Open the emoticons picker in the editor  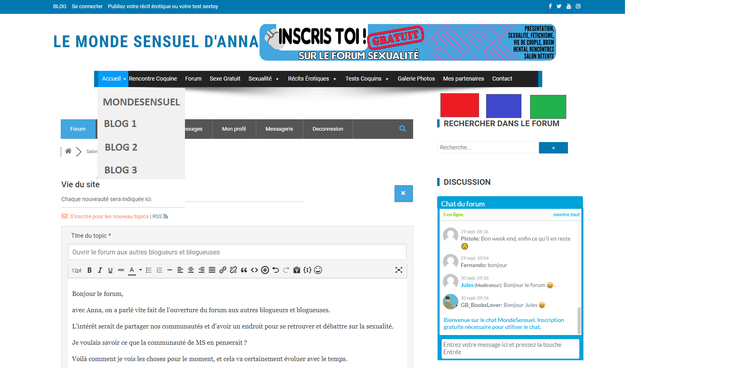coord(318,270)
